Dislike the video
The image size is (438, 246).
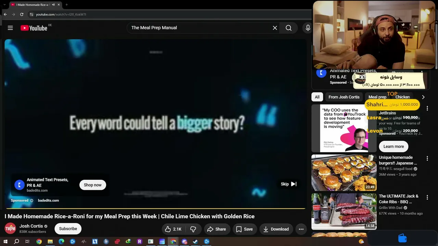point(193,229)
